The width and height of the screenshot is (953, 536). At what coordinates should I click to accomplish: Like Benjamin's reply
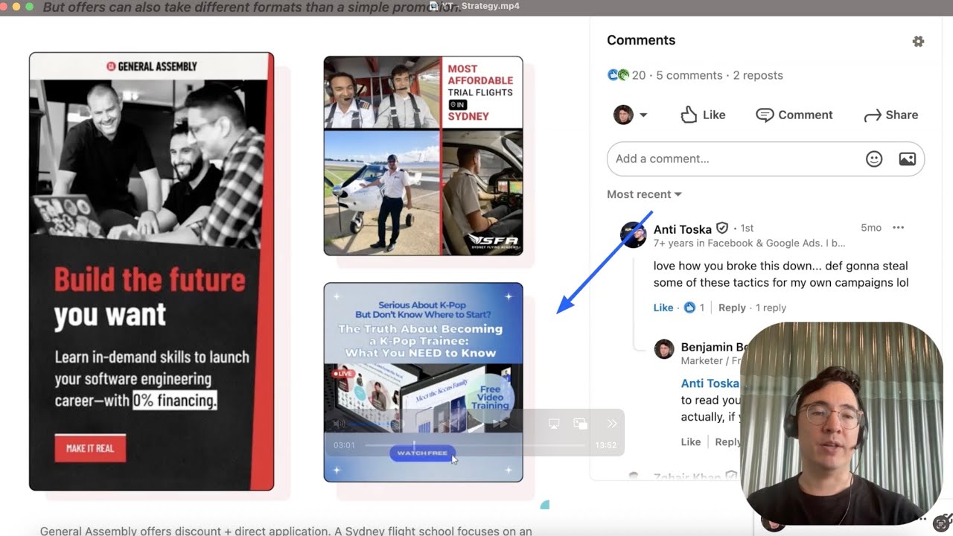[x=691, y=441]
